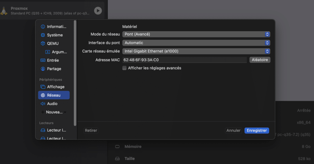This screenshot has width=314, height=164.
Task: Click the Proxmox penguin icon
Action: tap(4, 11)
